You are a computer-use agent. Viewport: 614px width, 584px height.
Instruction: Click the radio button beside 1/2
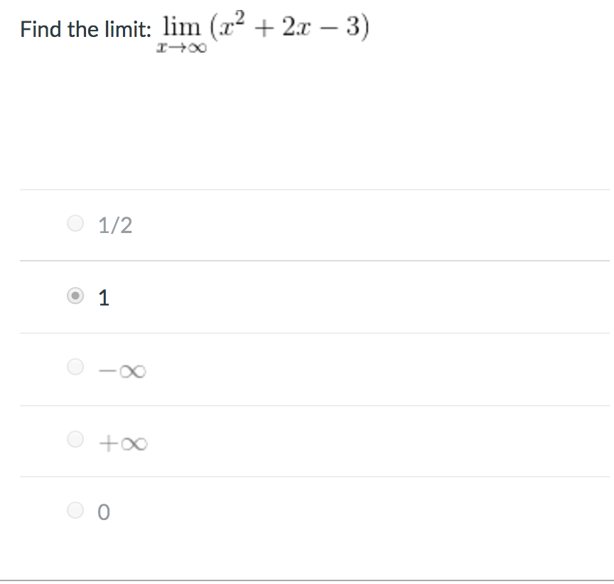coord(75,223)
